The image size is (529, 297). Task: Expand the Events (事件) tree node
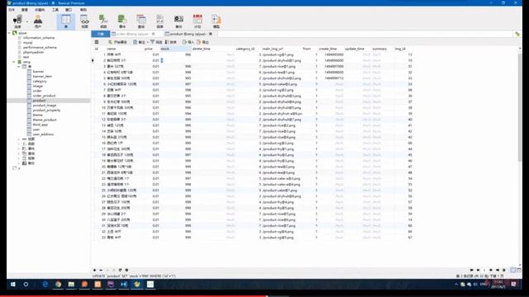(19, 148)
